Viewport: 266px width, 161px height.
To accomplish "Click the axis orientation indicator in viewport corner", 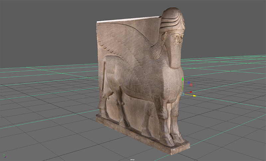I will [x=5, y=156].
